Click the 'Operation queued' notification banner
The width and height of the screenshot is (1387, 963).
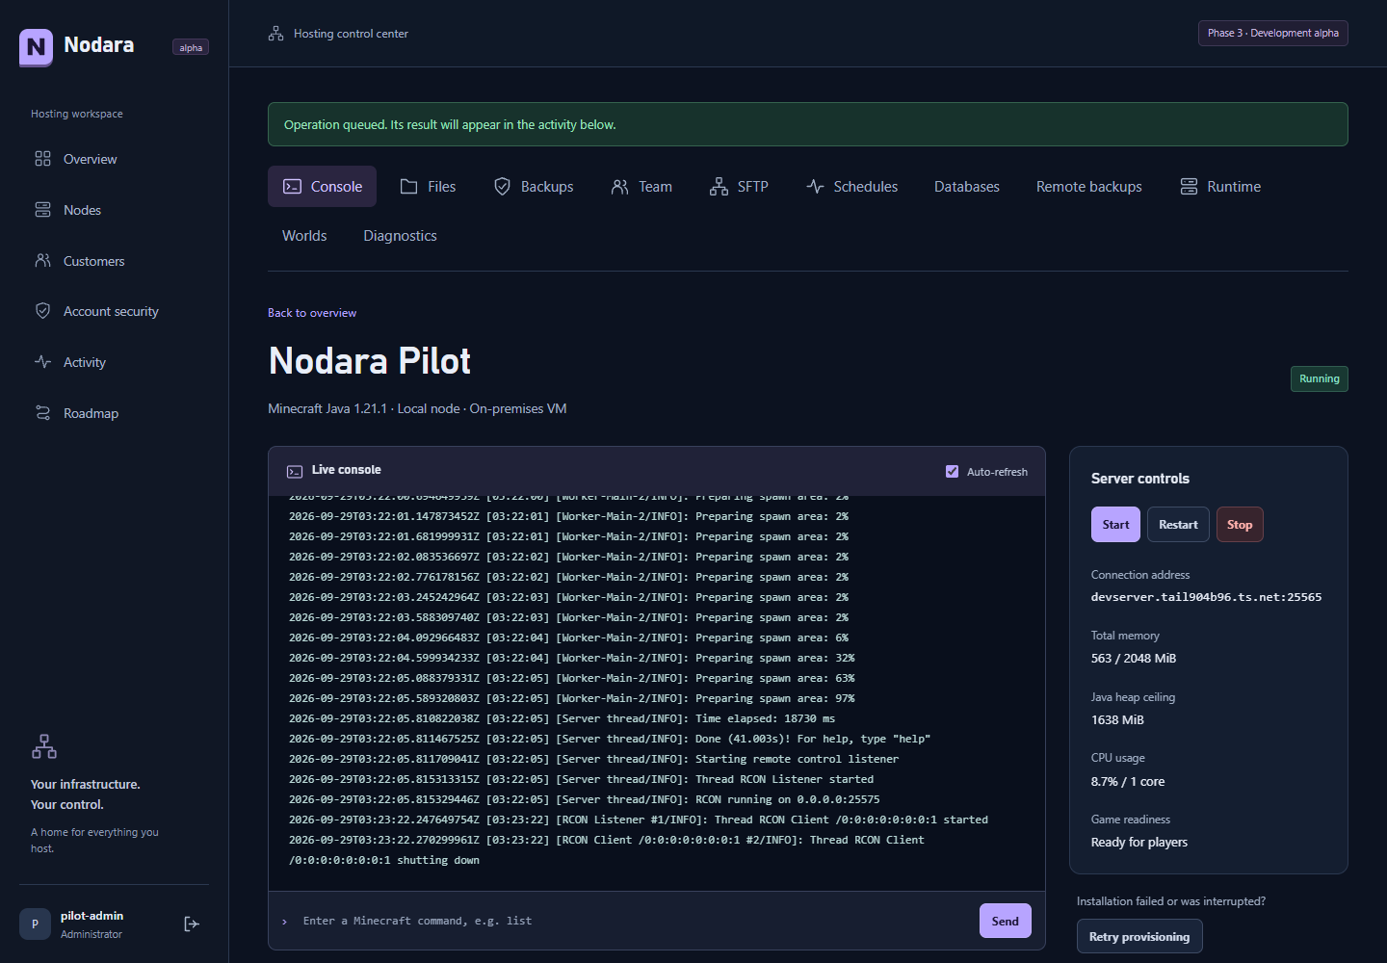click(808, 124)
